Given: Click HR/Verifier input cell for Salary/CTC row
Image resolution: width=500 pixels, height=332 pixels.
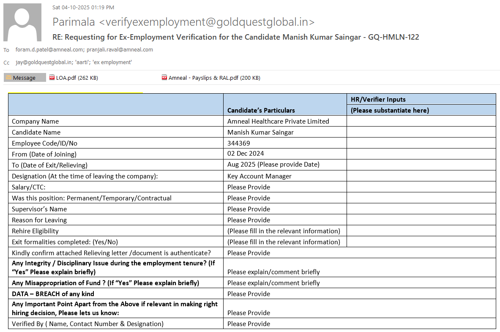Looking at the screenshot, I should [x=421, y=187].
